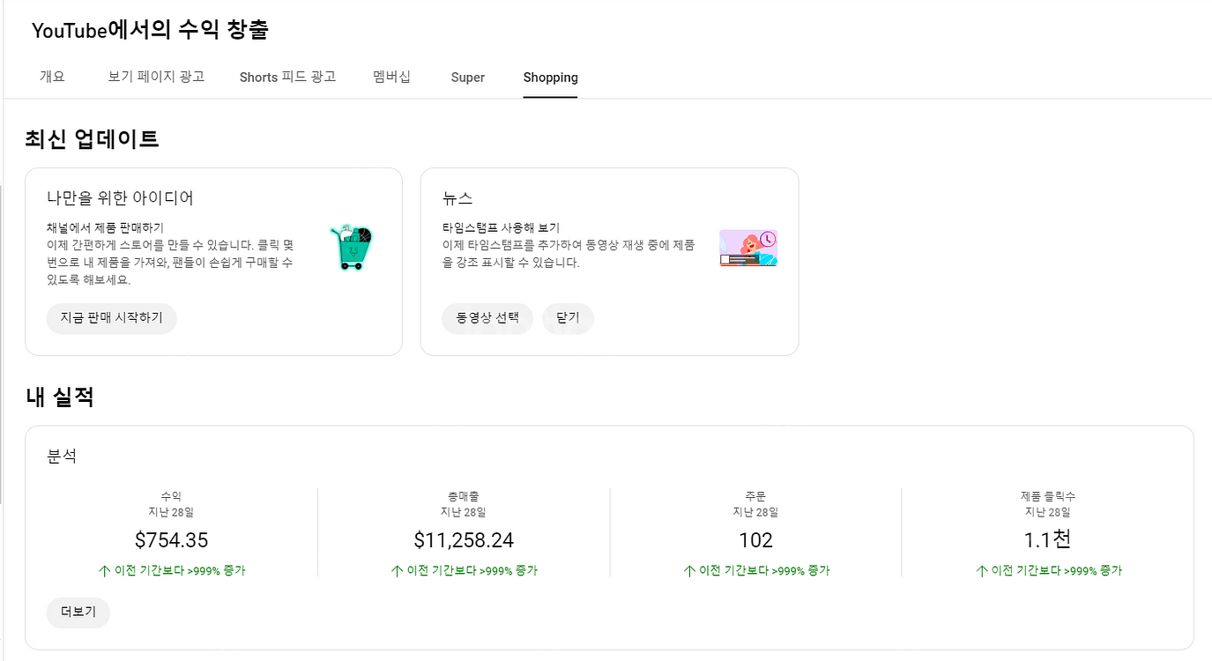
Task: Select the Shopping tab
Action: click(550, 78)
